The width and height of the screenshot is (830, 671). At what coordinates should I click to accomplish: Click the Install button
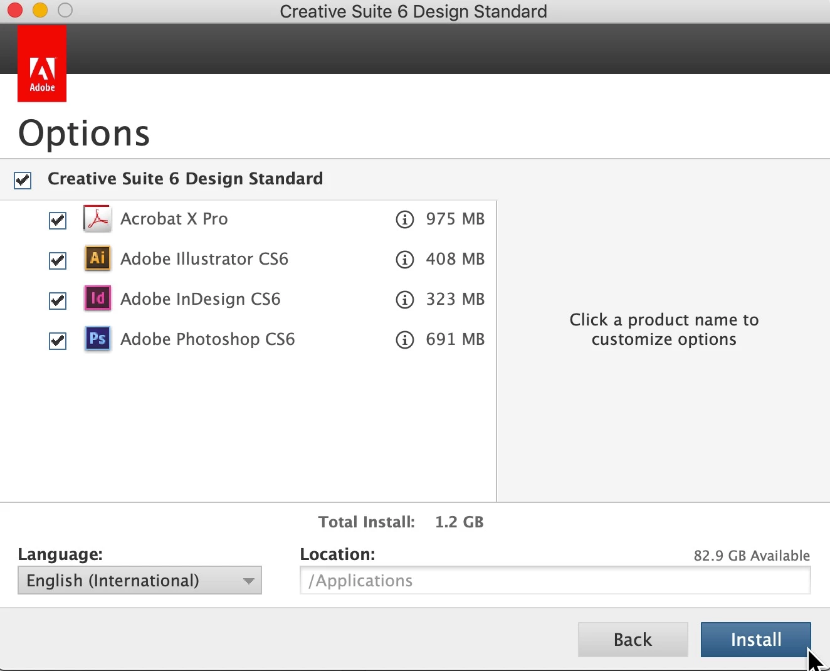click(x=755, y=640)
